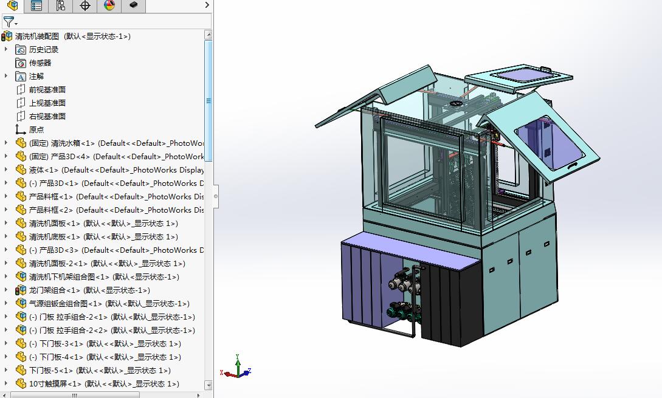The height and width of the screenshot is (398, 662).
Task: Switch to the ConfigurationManager tab
Action: [60, 5]
